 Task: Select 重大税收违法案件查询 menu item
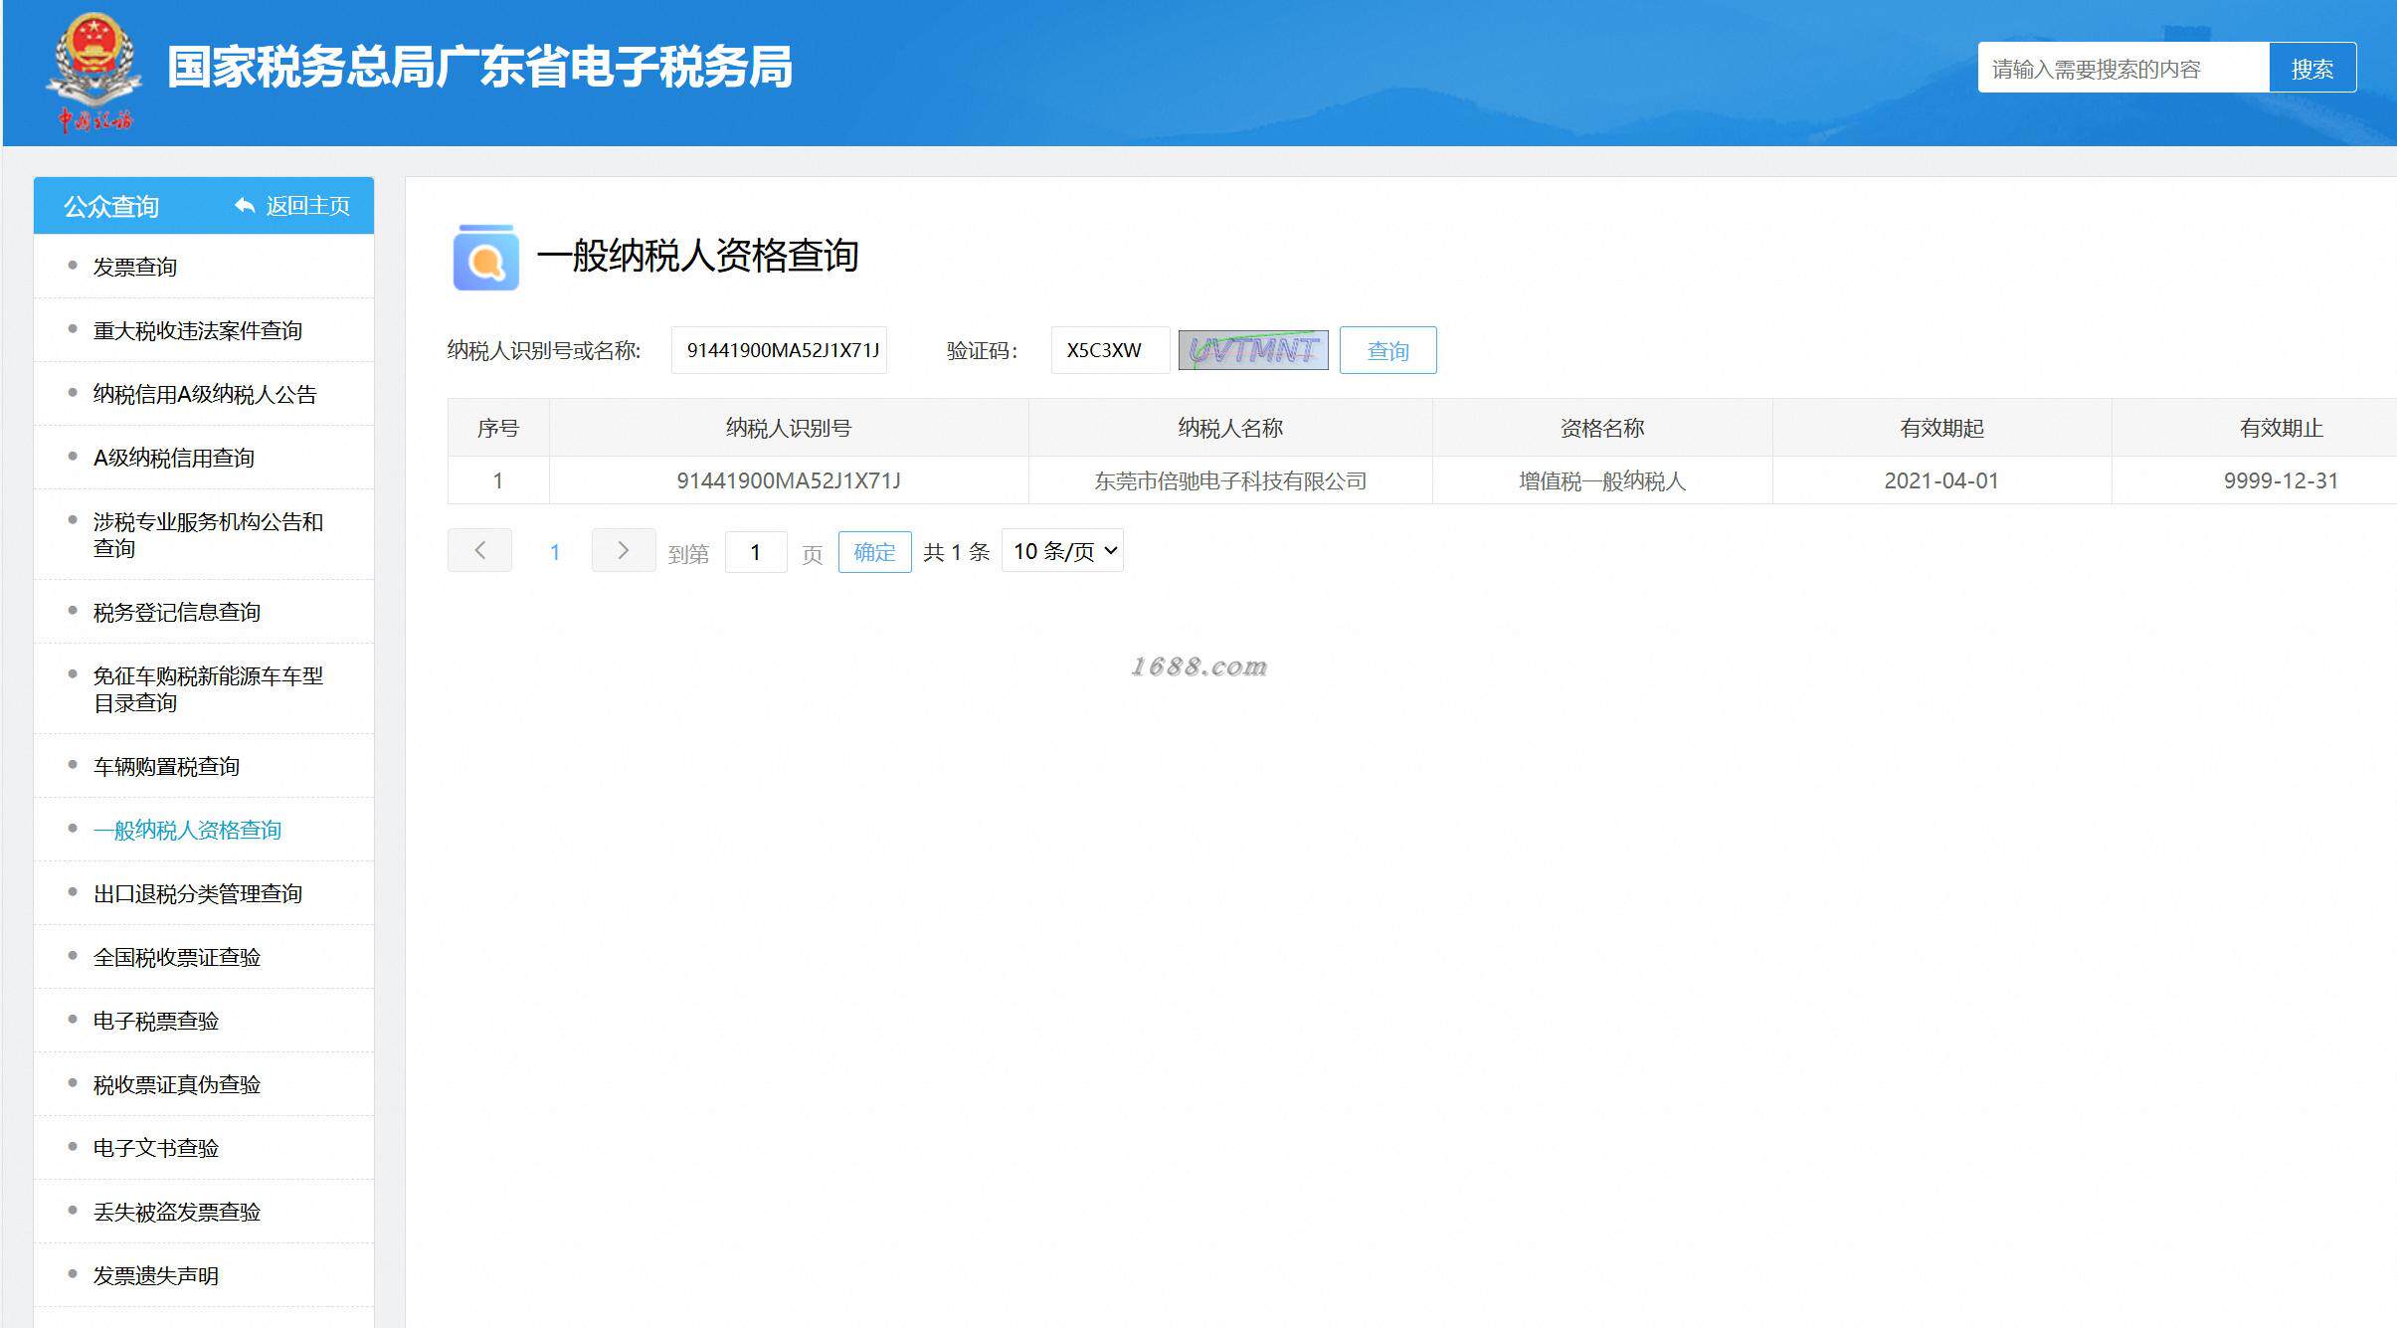197,330
